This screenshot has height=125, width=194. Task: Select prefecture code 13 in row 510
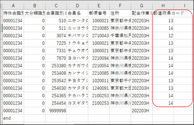click(x=163, y=21)
